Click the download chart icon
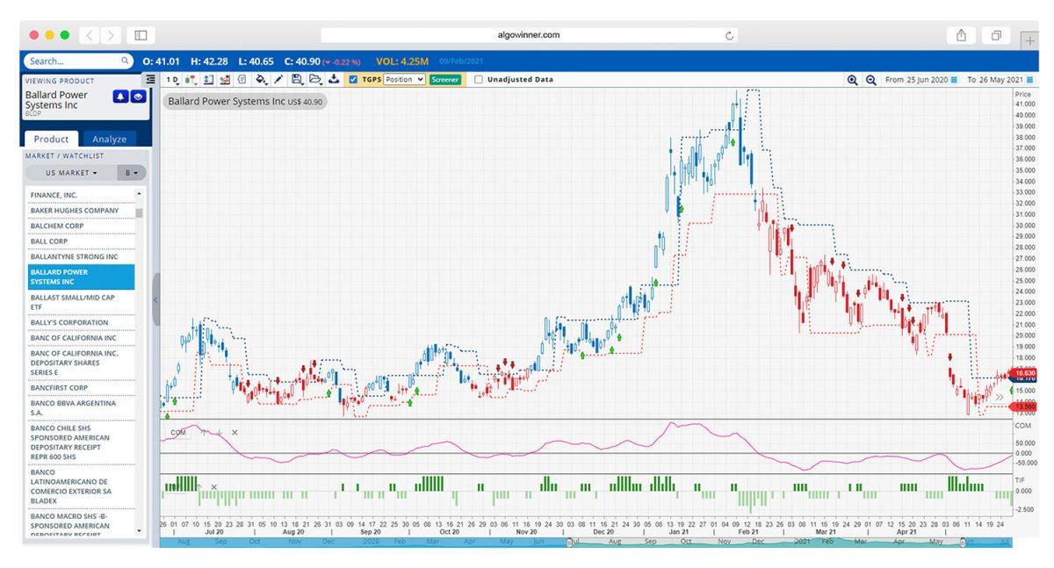The height and width of the screenshot is (568, 1054). tap(334, 79)
